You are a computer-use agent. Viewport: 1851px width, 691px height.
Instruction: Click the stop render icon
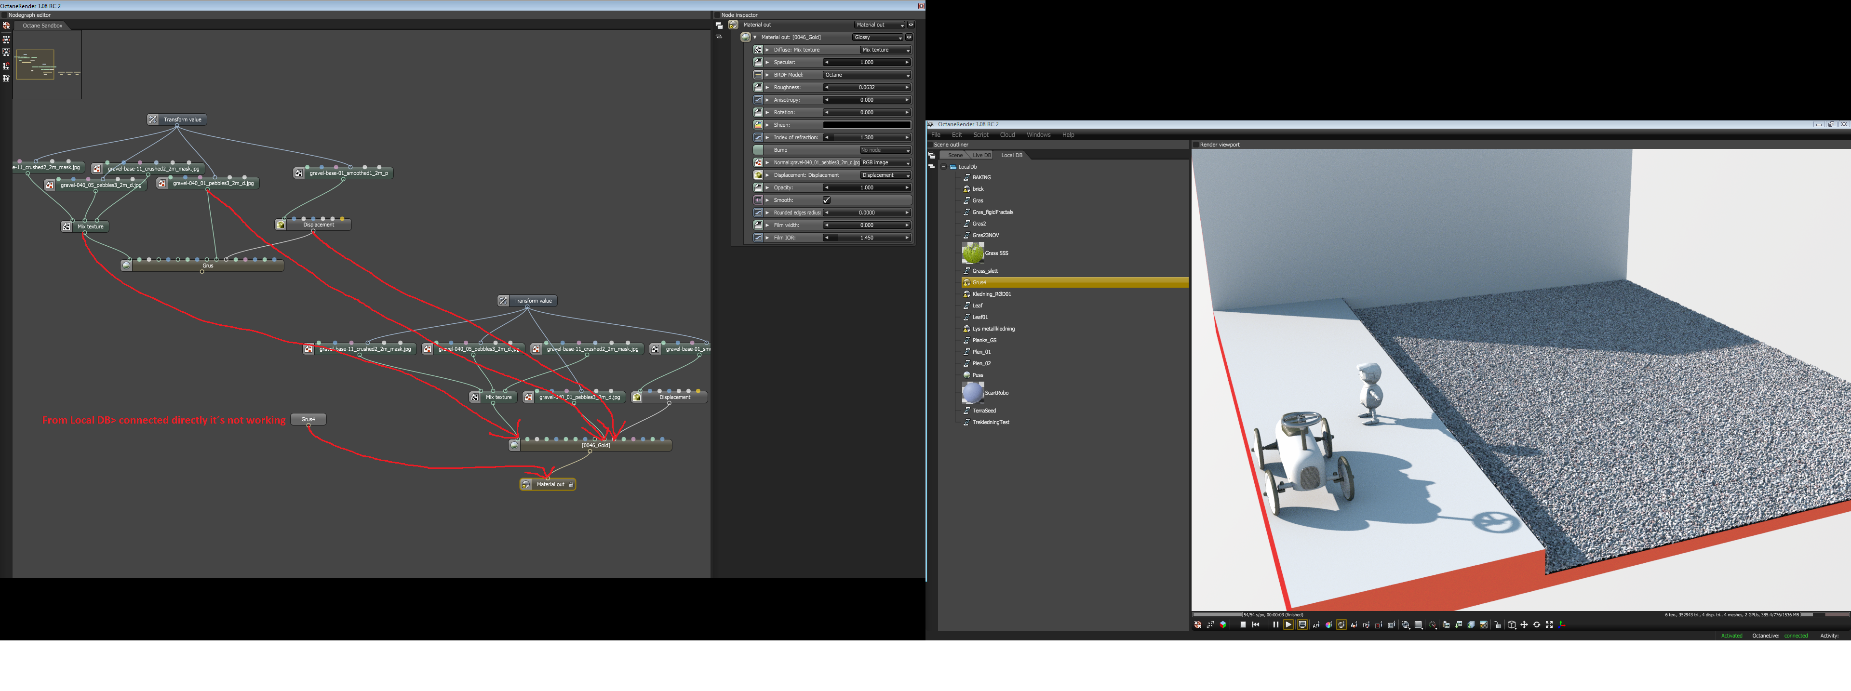[1243, 625]
